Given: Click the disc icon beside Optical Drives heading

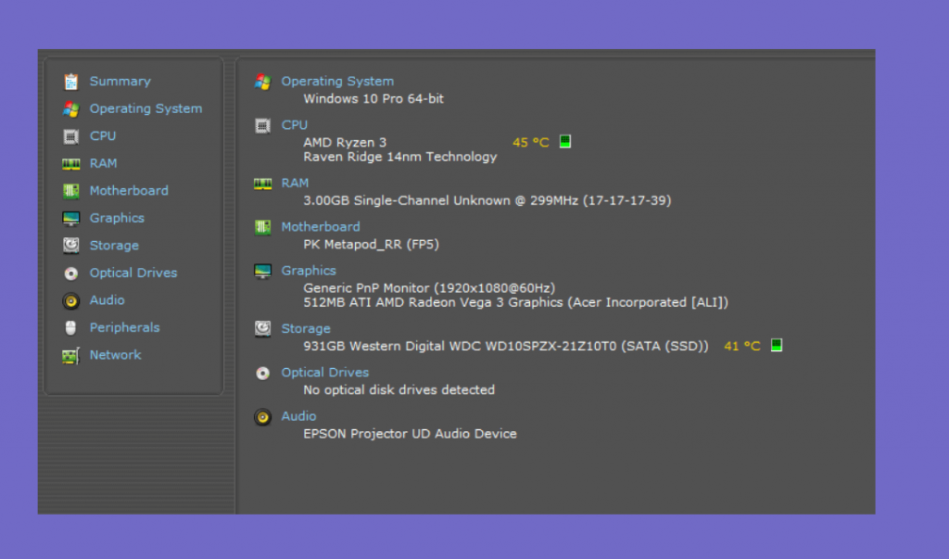Looking at the screenshot, I should pyautogui.click(x=262, y=373).
